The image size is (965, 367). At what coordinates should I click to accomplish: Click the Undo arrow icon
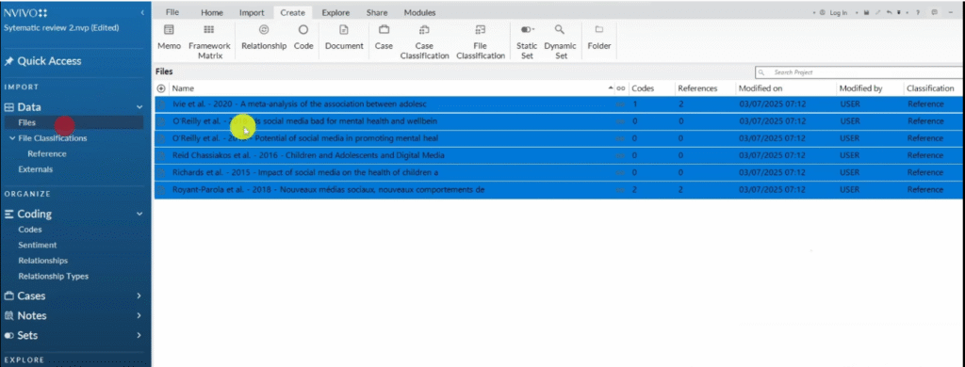(890, 12)
